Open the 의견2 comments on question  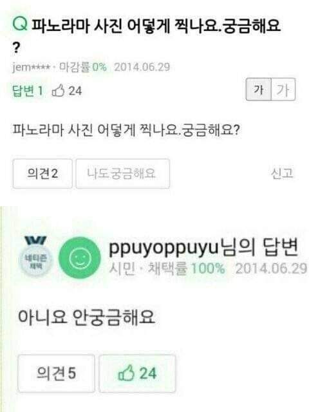pyautogui.click(x=42, y=174)
